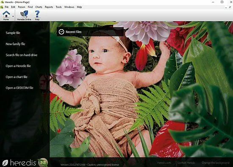The height and width of the screenshot is (167, 233).
Task: Open the Reports menu
Action: point(49,7)
